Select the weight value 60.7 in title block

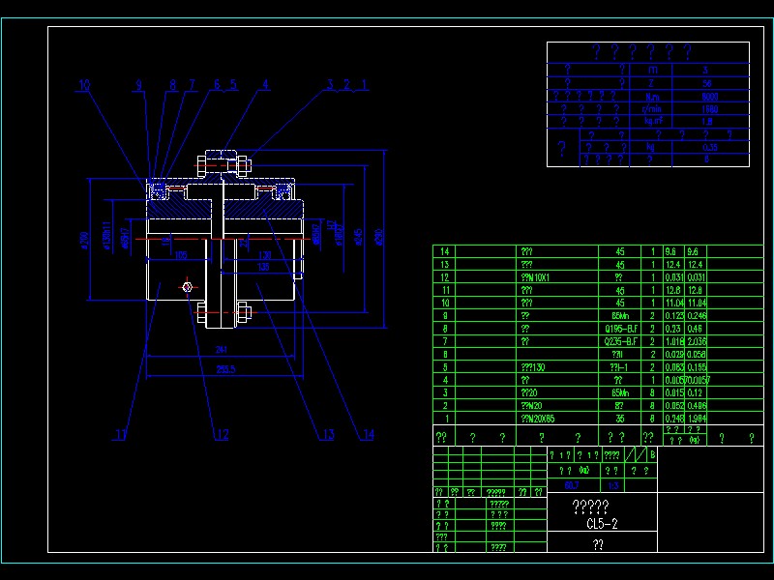(x=572, y=486)
